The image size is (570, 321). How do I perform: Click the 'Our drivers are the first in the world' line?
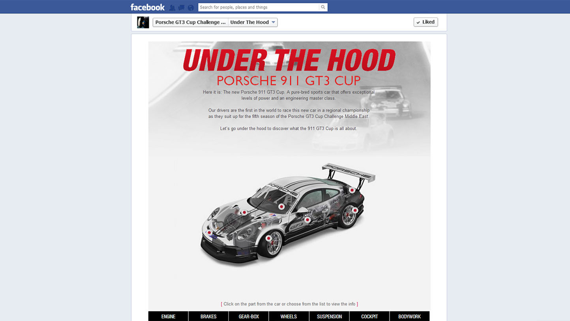(x=289, y=110)
